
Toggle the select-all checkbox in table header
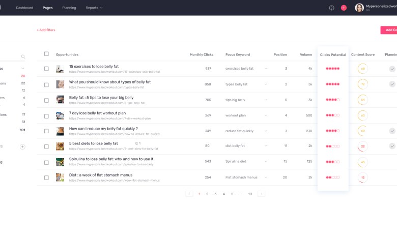point(46,54)
